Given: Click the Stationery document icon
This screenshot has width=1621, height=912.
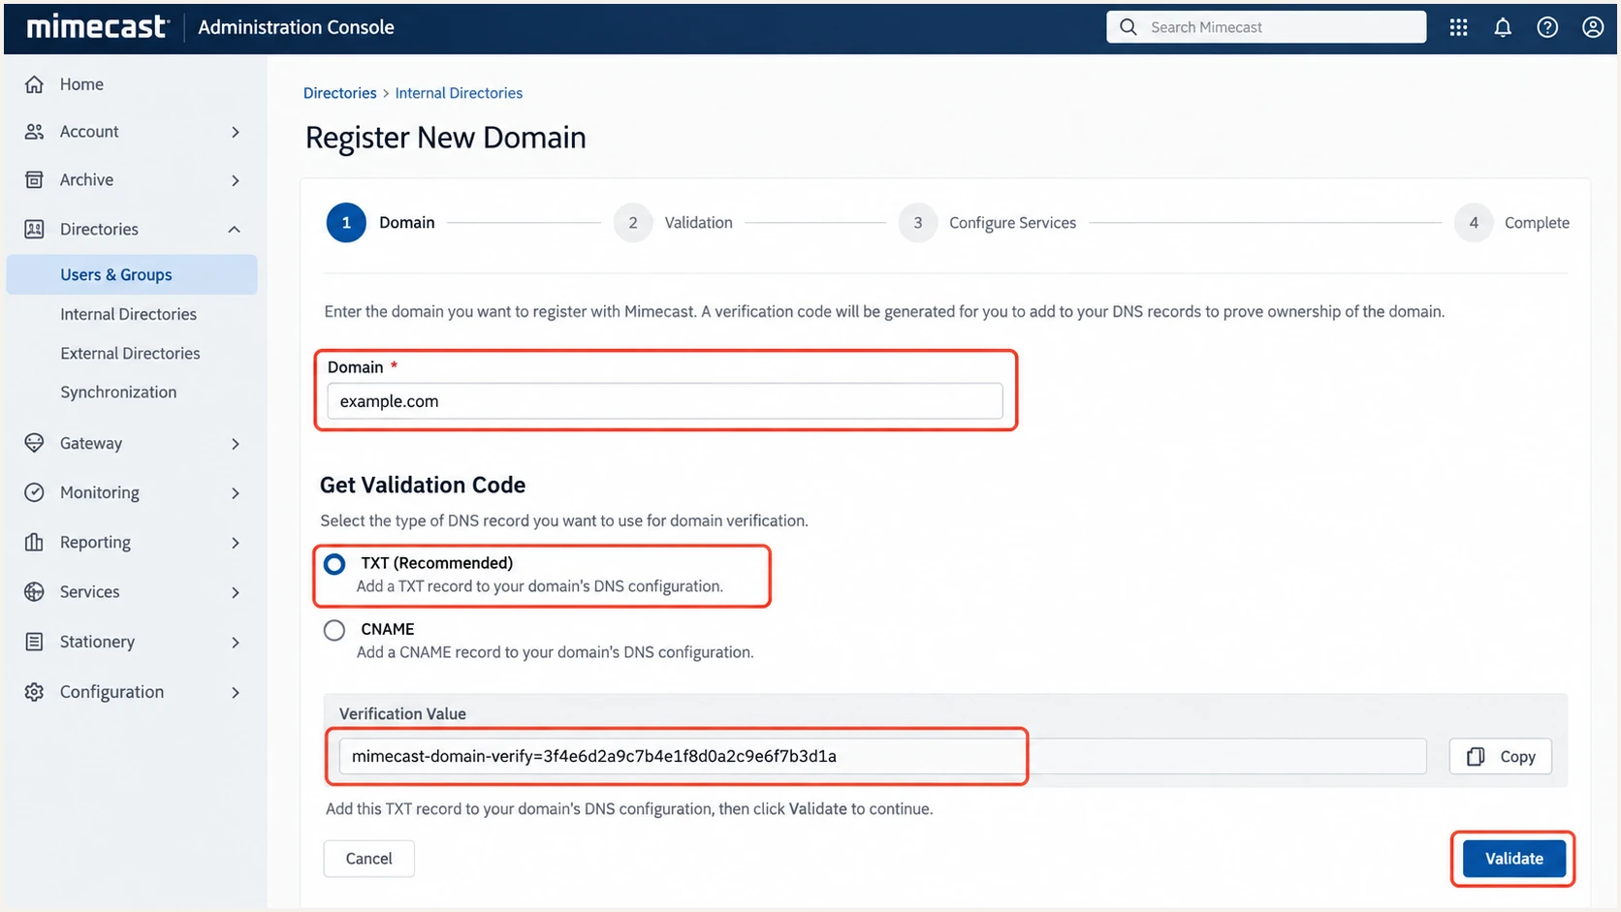Looking at the screenshot, I should click(34, 642).
